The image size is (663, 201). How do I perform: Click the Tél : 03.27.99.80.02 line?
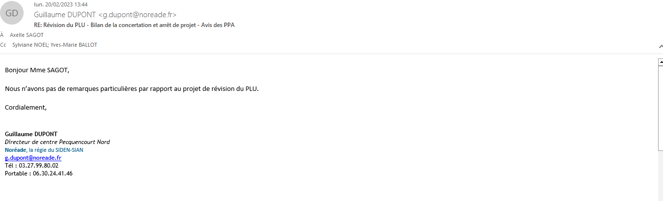[x=31, y=166]
